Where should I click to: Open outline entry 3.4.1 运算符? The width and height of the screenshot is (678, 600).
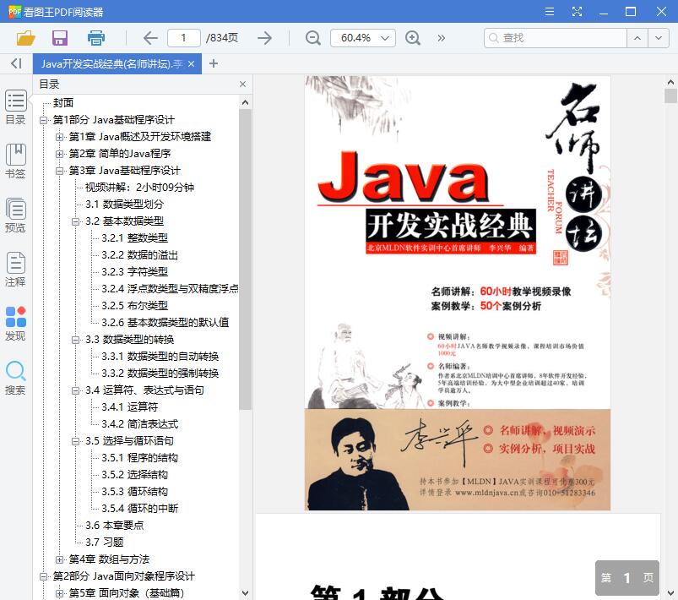click(130, 407)
